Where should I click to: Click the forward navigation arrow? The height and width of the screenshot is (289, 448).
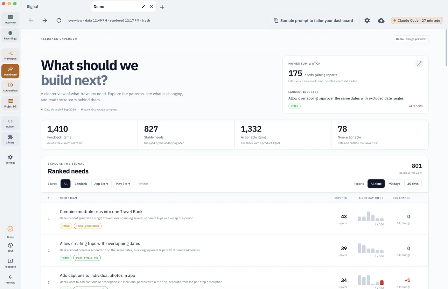click(45, 21)
